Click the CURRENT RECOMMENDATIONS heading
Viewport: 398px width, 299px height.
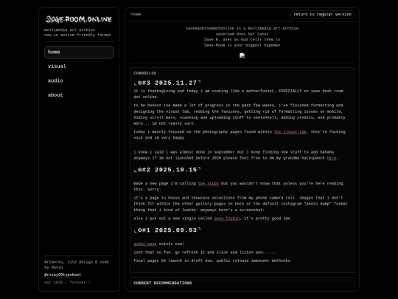(163, 283)
